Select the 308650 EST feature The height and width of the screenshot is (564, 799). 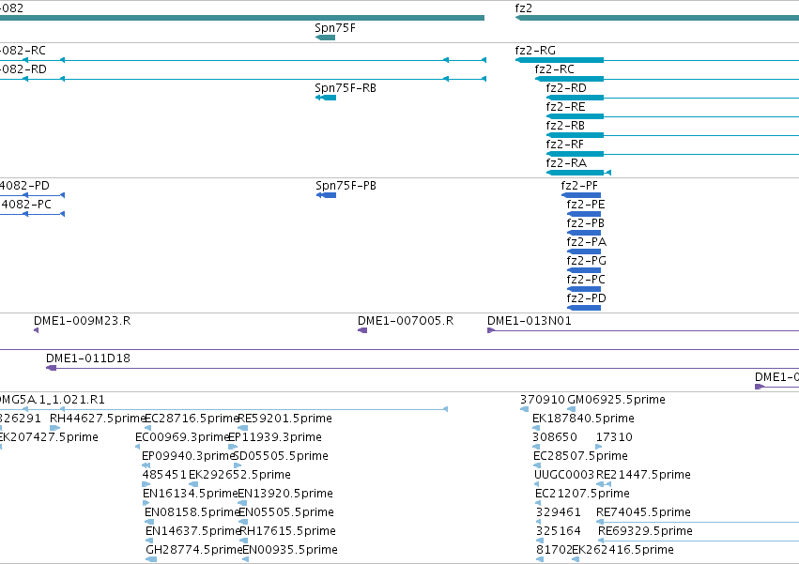536,447
